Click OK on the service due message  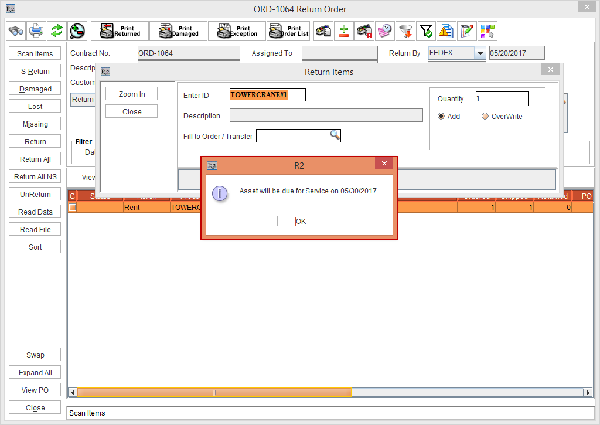pos(300,221)
